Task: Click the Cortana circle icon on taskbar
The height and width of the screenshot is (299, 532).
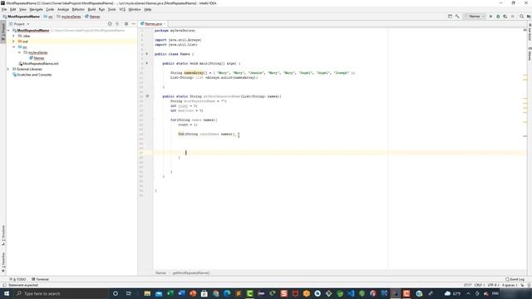Action: [116, 293]
